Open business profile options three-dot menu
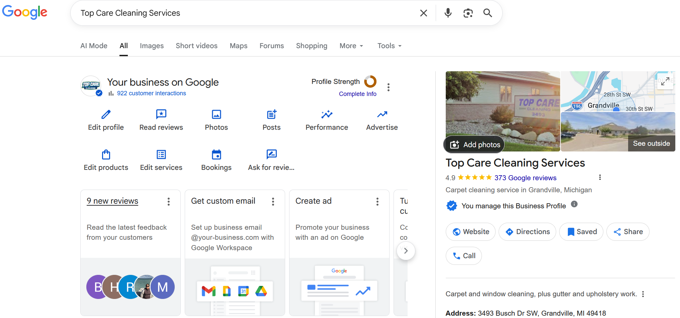 tap(388, 87)
